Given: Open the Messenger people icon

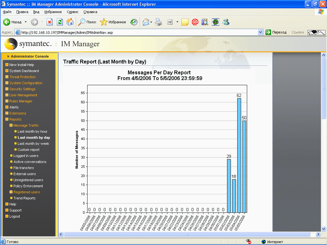Looking at the screenshot, I should 226,22.
